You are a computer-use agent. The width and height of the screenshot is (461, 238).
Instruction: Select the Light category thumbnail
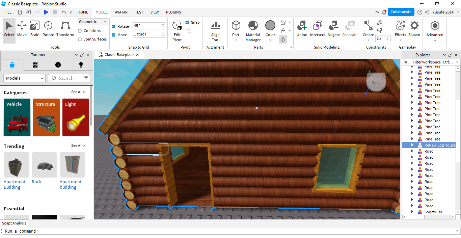(x=76, y=117)
